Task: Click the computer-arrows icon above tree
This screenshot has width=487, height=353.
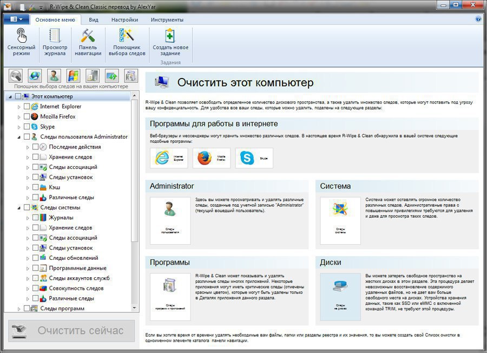Action: tap(112, 76)
